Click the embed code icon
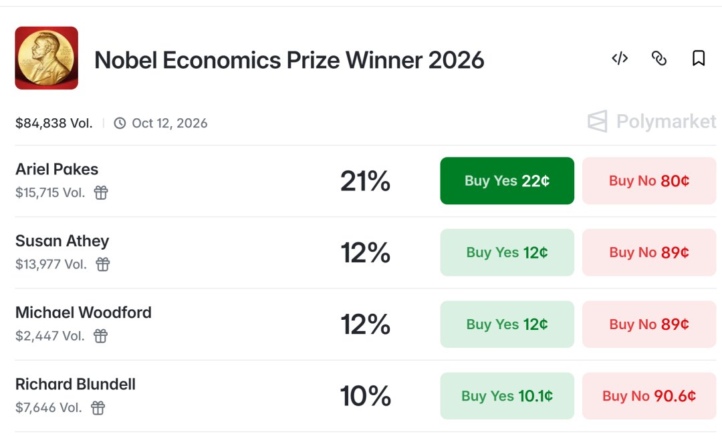Screen dimensions: 722x440 (620, 58)
